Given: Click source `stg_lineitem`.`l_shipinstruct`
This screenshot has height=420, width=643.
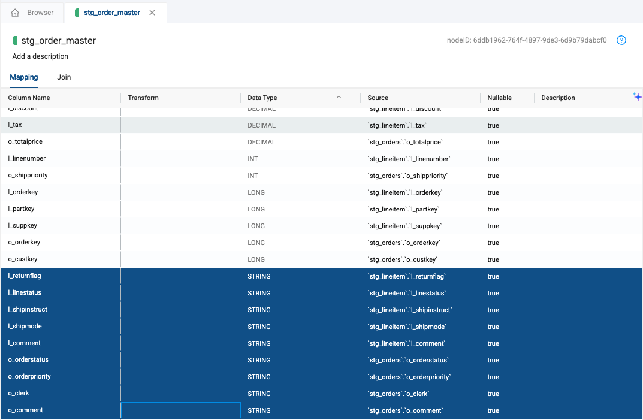Looking at the screenshot, I should coord(410,310).
